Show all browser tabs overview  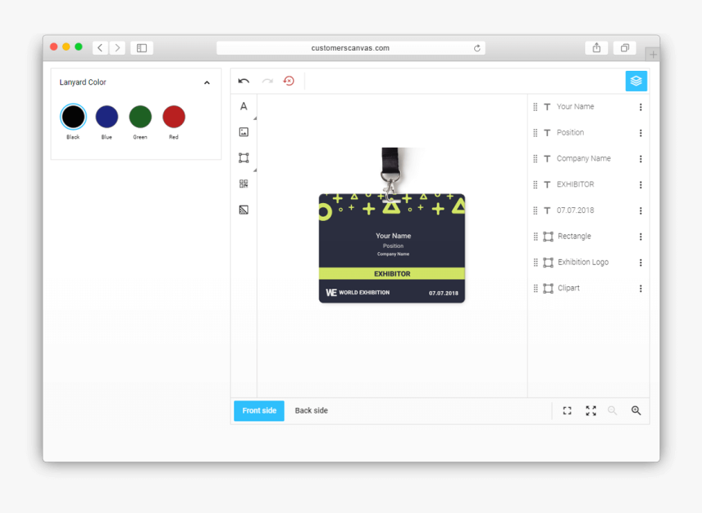[624, 48]
